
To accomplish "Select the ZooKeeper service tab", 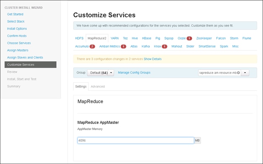I will (x=204, y=38).
